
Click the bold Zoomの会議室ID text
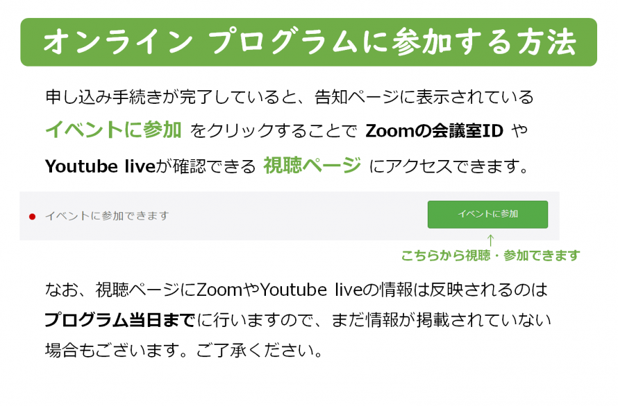click(434, 131)
